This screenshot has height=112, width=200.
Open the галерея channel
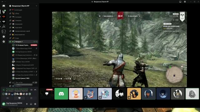coord(23,17)
